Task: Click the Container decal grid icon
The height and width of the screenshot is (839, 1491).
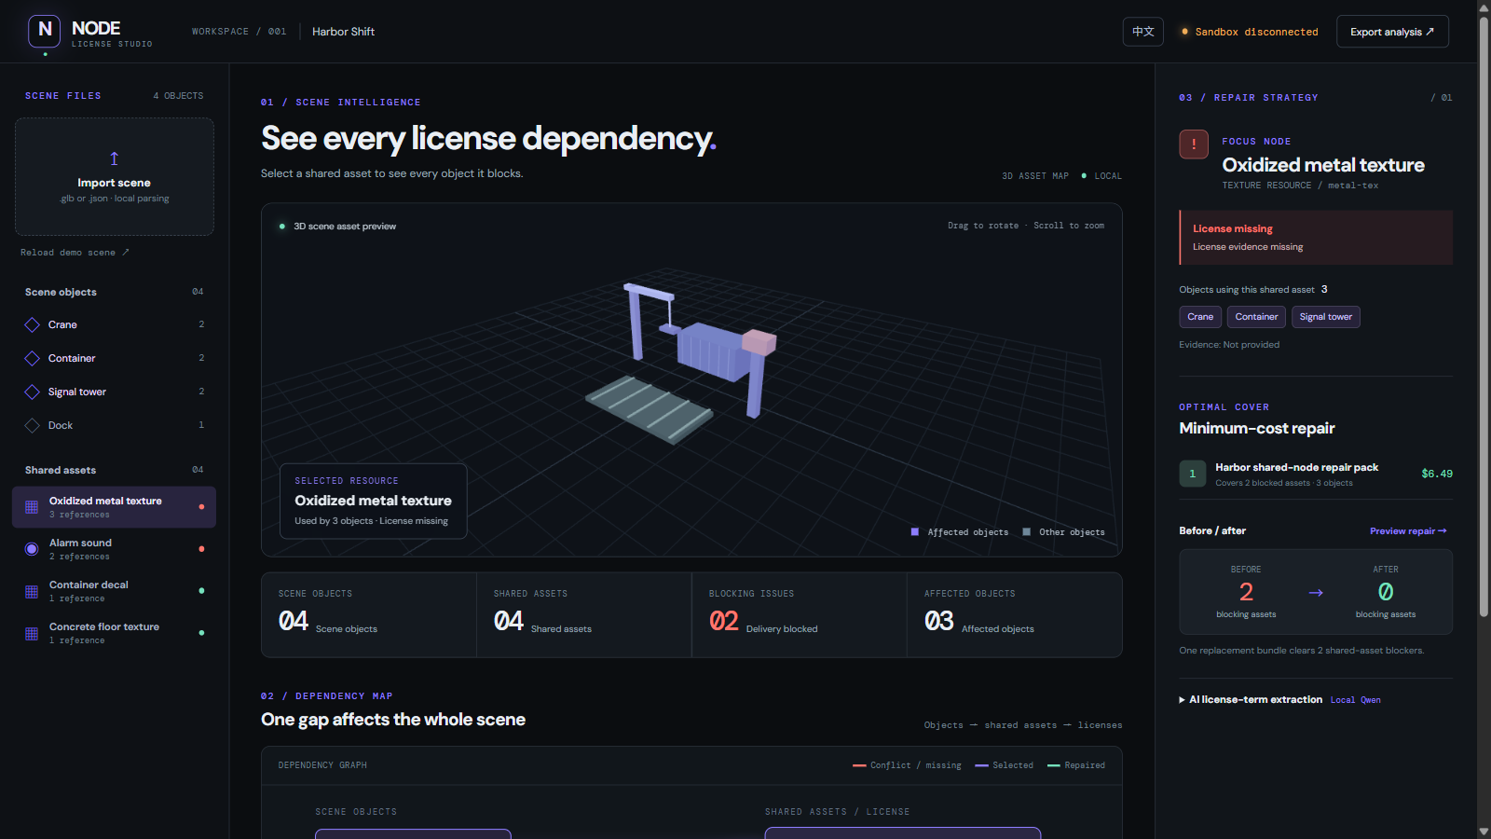Action: [32, 591]
